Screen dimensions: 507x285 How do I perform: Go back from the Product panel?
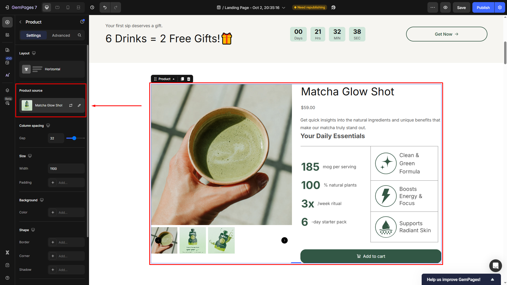click(x=20, y=22)
